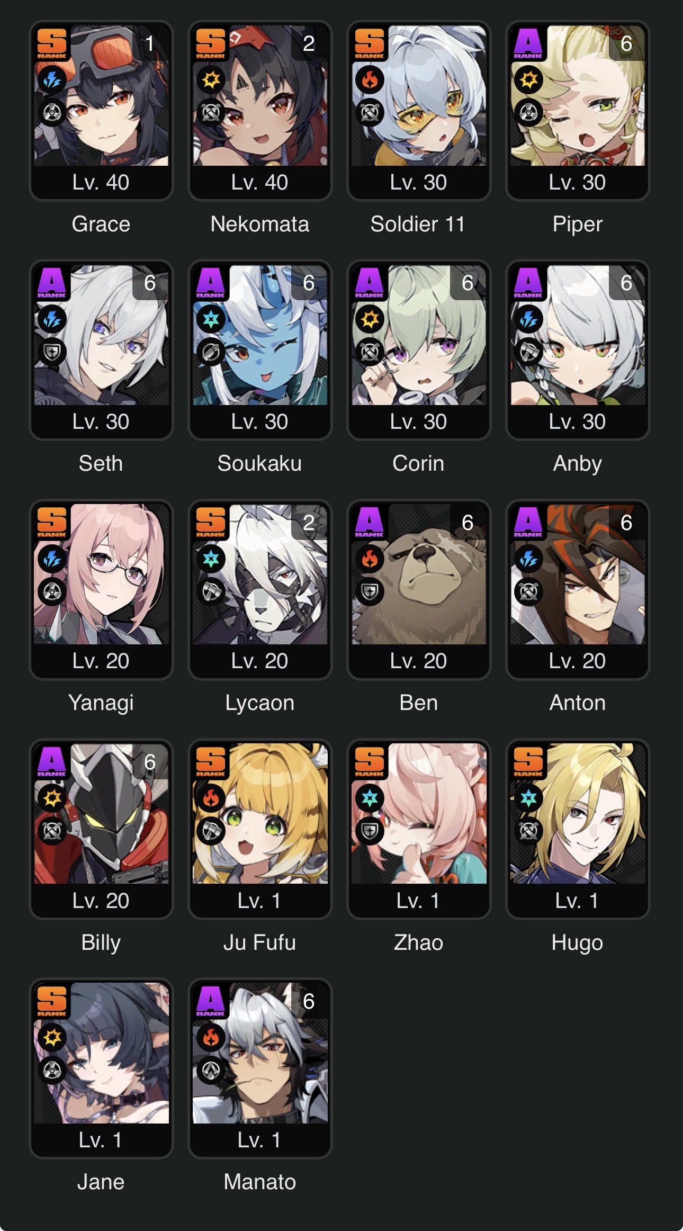This screenshot has width=683, height=1231.
Task: Click Ben's A-rank badge icon
Action: coord(370,522)
